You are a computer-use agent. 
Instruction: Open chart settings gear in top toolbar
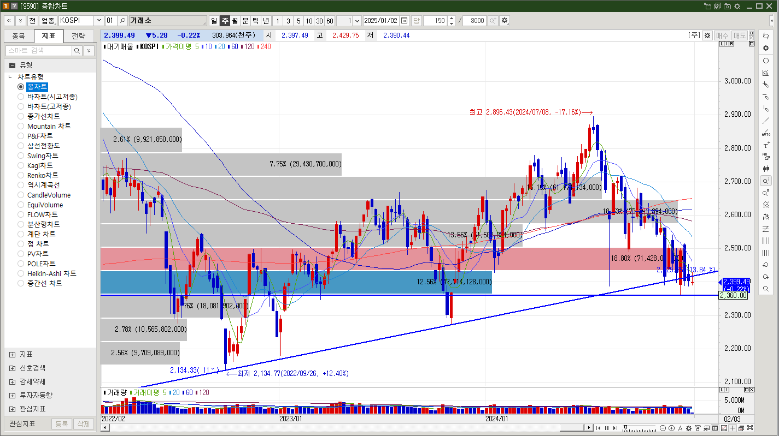504,21
